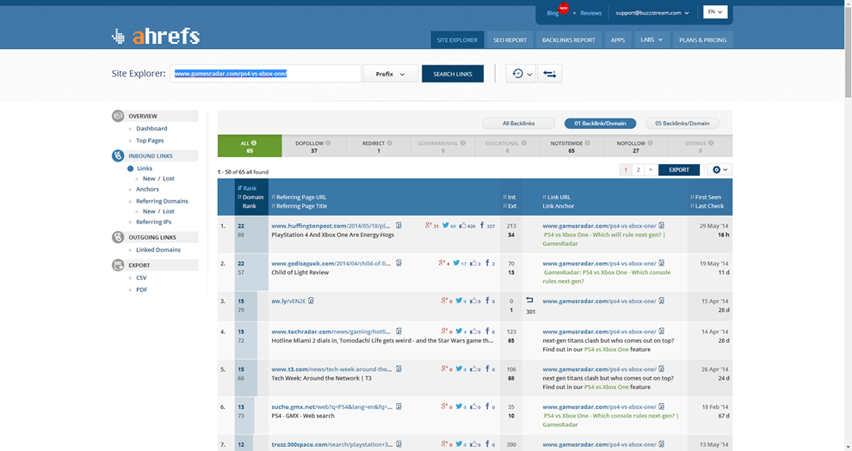The width and height of the screenshot is (852, 451).
Task: Click the SEARCH LINKS button
Action: tap(453, 74)
